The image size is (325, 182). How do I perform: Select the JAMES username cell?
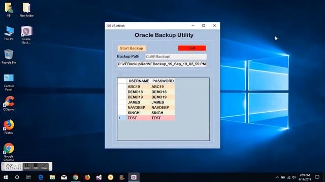tap(139, 102)
